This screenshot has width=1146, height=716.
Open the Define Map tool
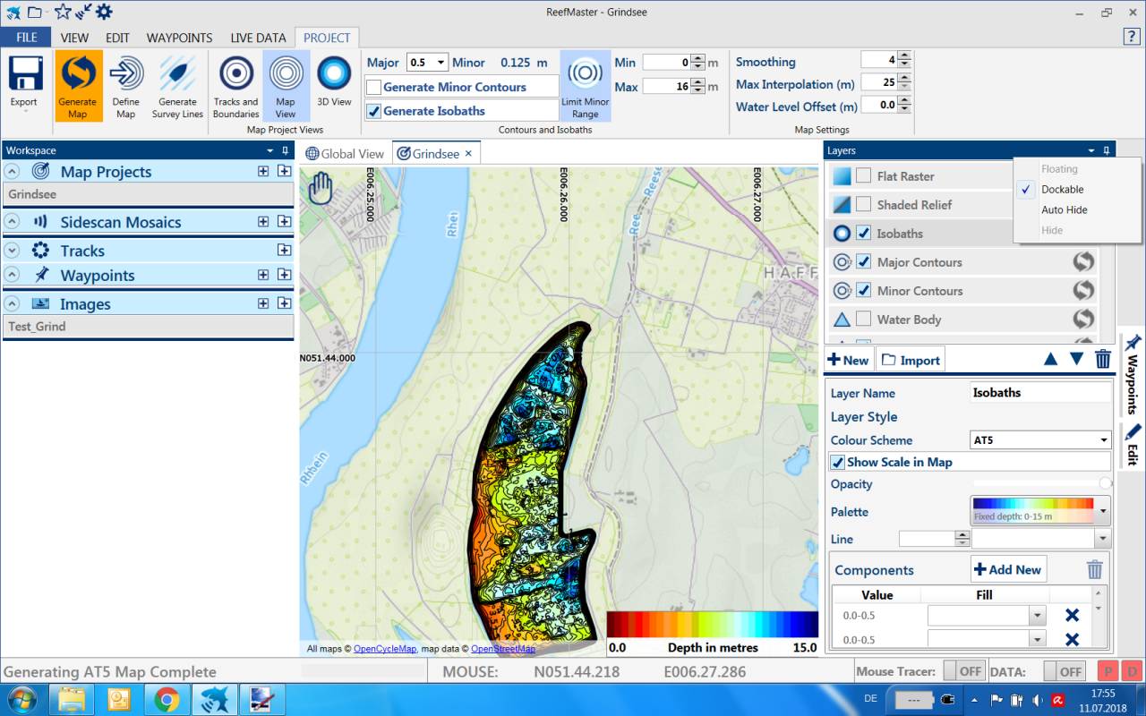click(125, 74)
